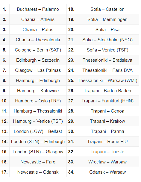Click the Cologne – Berlin (SXF) entry
Screen dimensions: 141x182
(38, 50)
